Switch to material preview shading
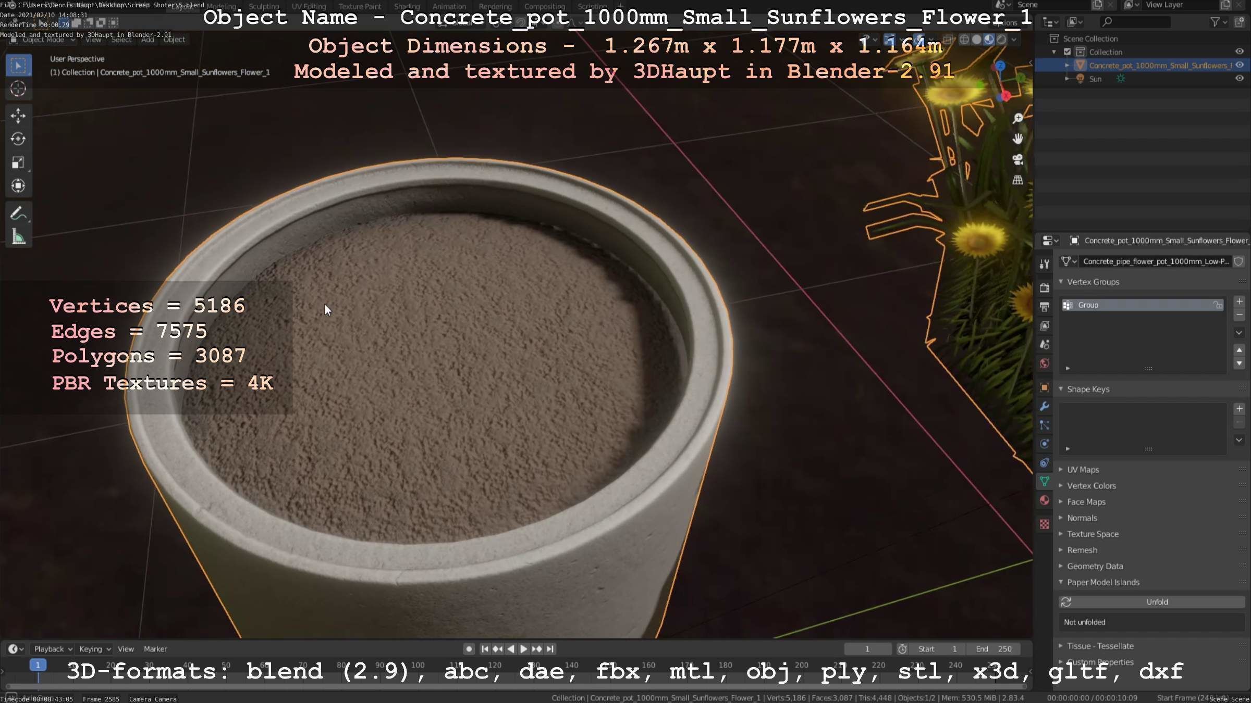 pos(989,40)
